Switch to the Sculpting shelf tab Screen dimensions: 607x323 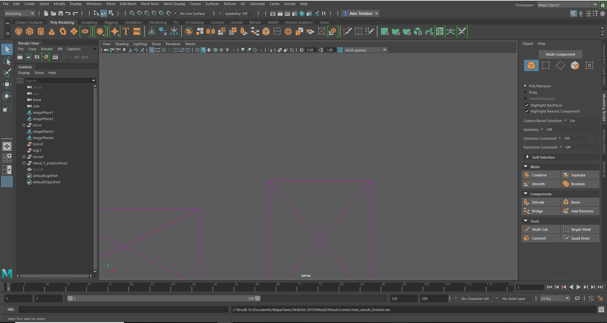(x=89, y=22)
